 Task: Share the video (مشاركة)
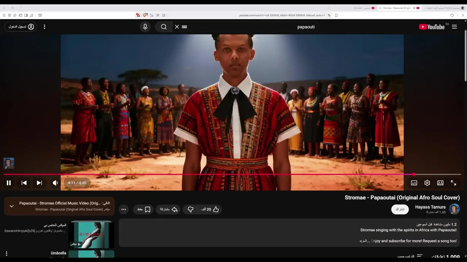pos(168,209)
